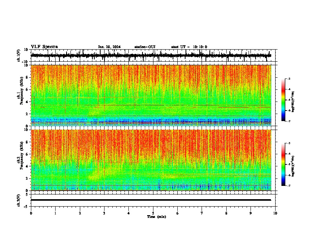This screenshot has width=310, height=239.
Task: Click the ch.1 frequency axis '2' tick label
Action: point(27,114)
